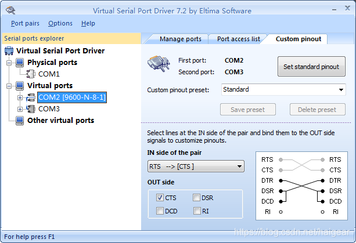Click the 'For help press F1' status text
Image resolution: width=356 pixels, height=243 pixels.
29,237
